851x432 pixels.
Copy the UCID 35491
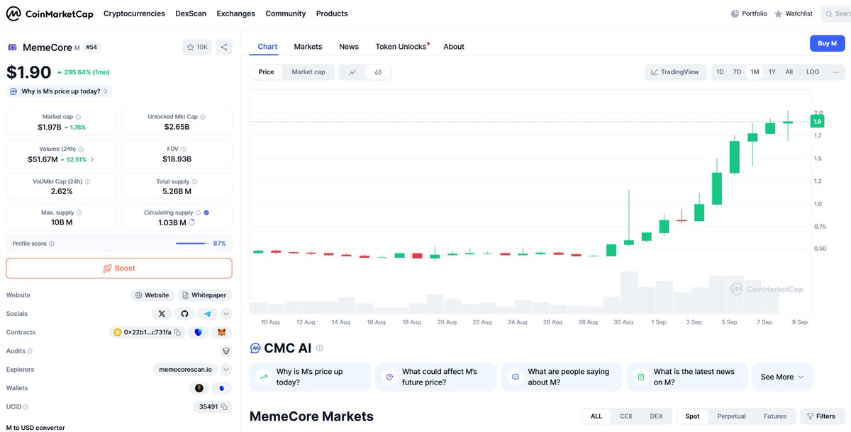pyautogui.click(x=223, y=407)
